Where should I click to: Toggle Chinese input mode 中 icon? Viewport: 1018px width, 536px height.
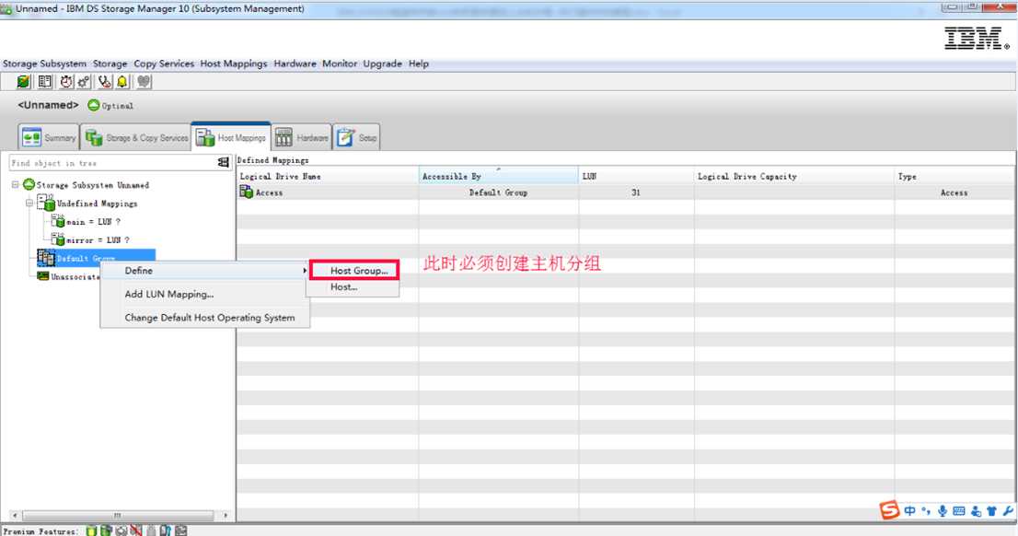click(x=909, y=511)
